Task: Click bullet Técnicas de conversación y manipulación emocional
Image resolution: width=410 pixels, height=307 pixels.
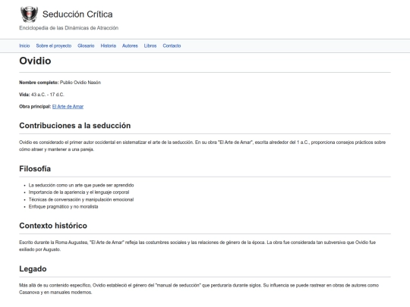Action: pyautogui.click(x=81, y=199)
